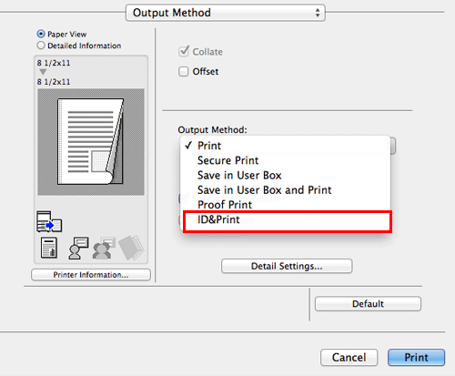
Task: Select the Paper View radio button
Action: (41, 34)
